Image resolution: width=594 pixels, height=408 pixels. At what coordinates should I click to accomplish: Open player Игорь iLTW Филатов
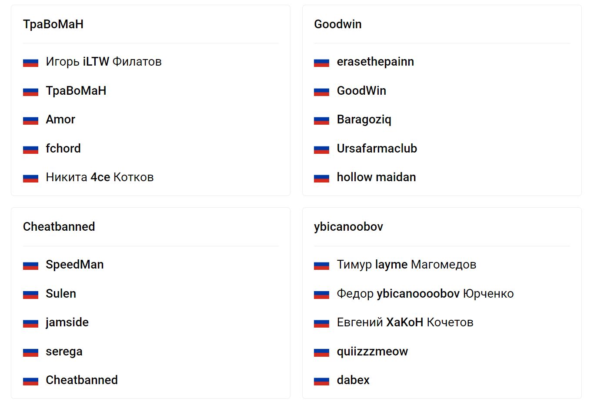(x=103, y=62)
